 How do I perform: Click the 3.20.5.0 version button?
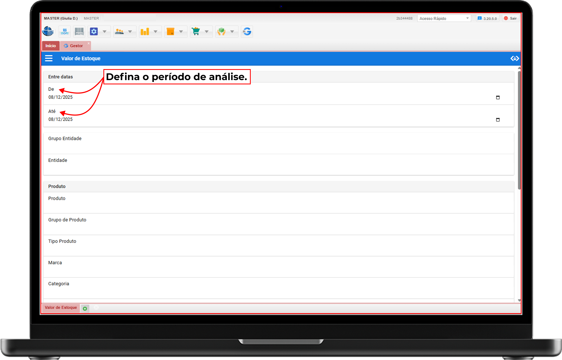488,18
